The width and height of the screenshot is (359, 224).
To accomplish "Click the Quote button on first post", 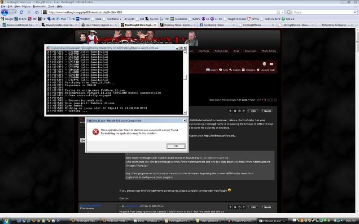I will coord(267,111).
